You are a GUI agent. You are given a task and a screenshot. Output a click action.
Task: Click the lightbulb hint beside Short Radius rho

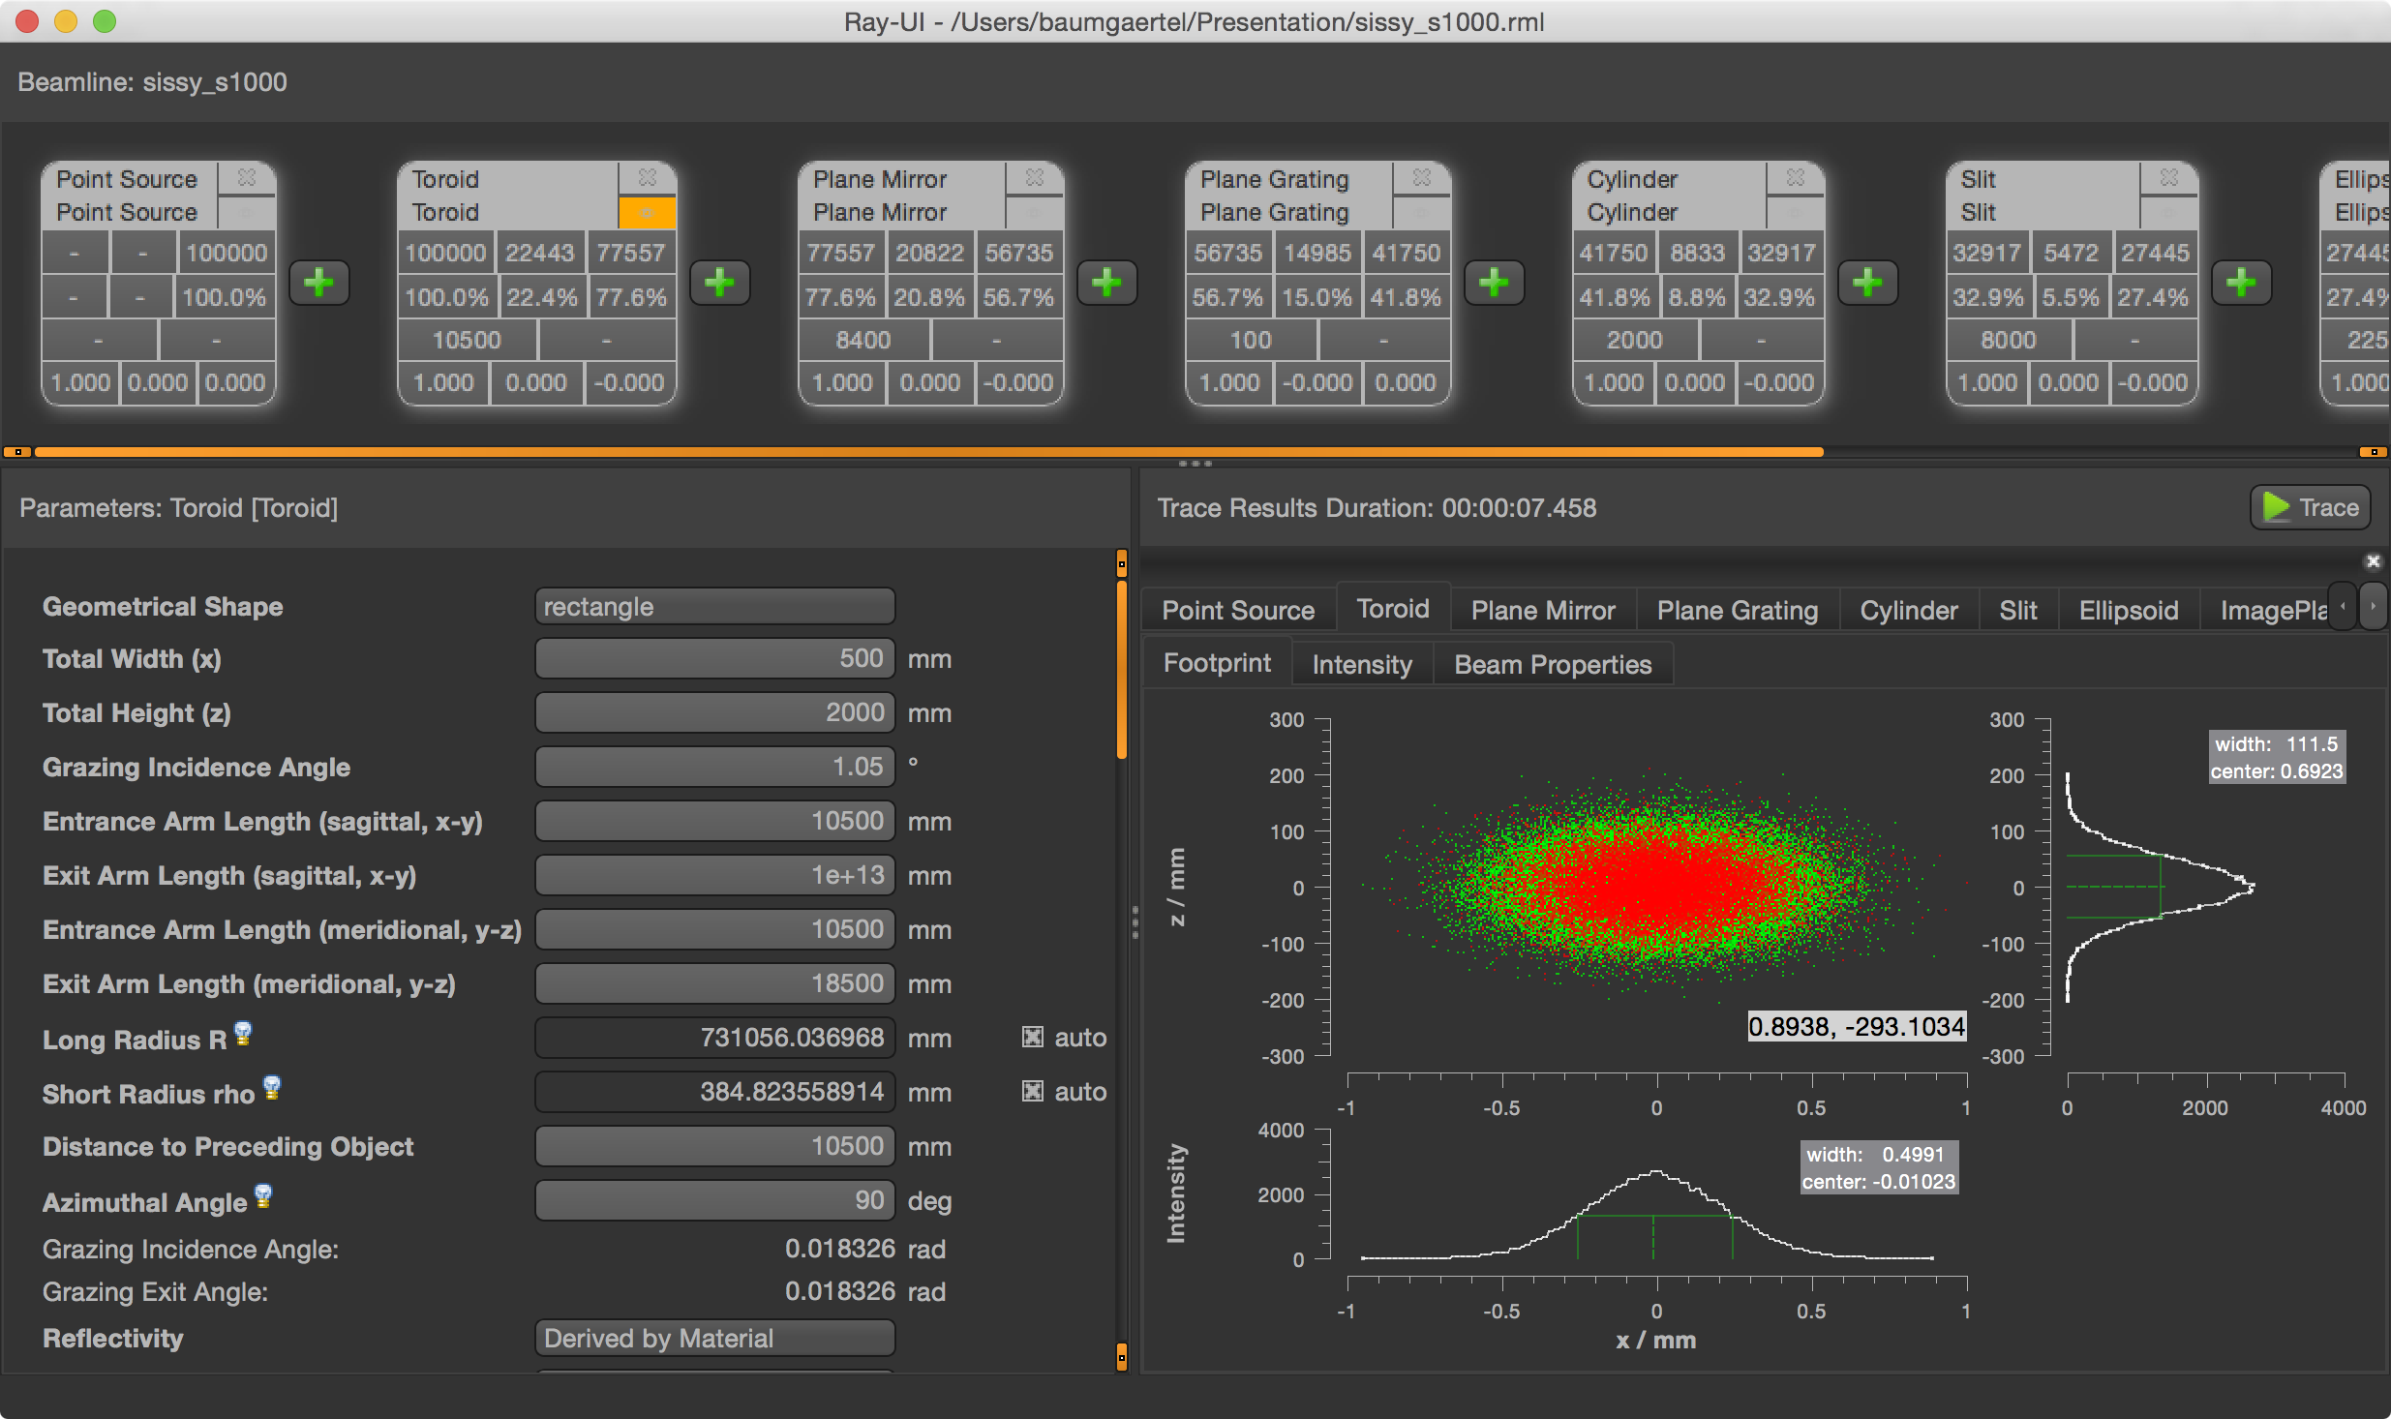pyautogui.click(x=272, y=1088)
